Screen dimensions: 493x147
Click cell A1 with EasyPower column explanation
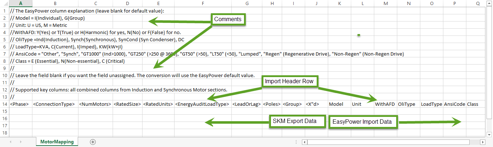point(21,11)
